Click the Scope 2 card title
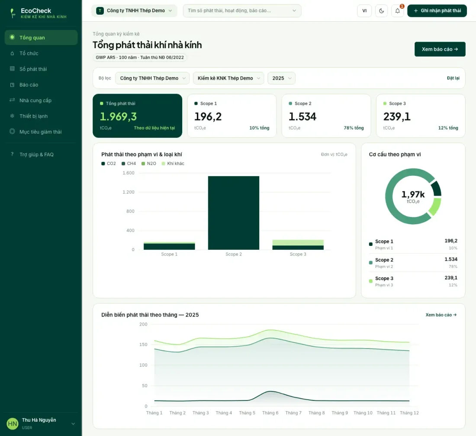 pos(302,103)
